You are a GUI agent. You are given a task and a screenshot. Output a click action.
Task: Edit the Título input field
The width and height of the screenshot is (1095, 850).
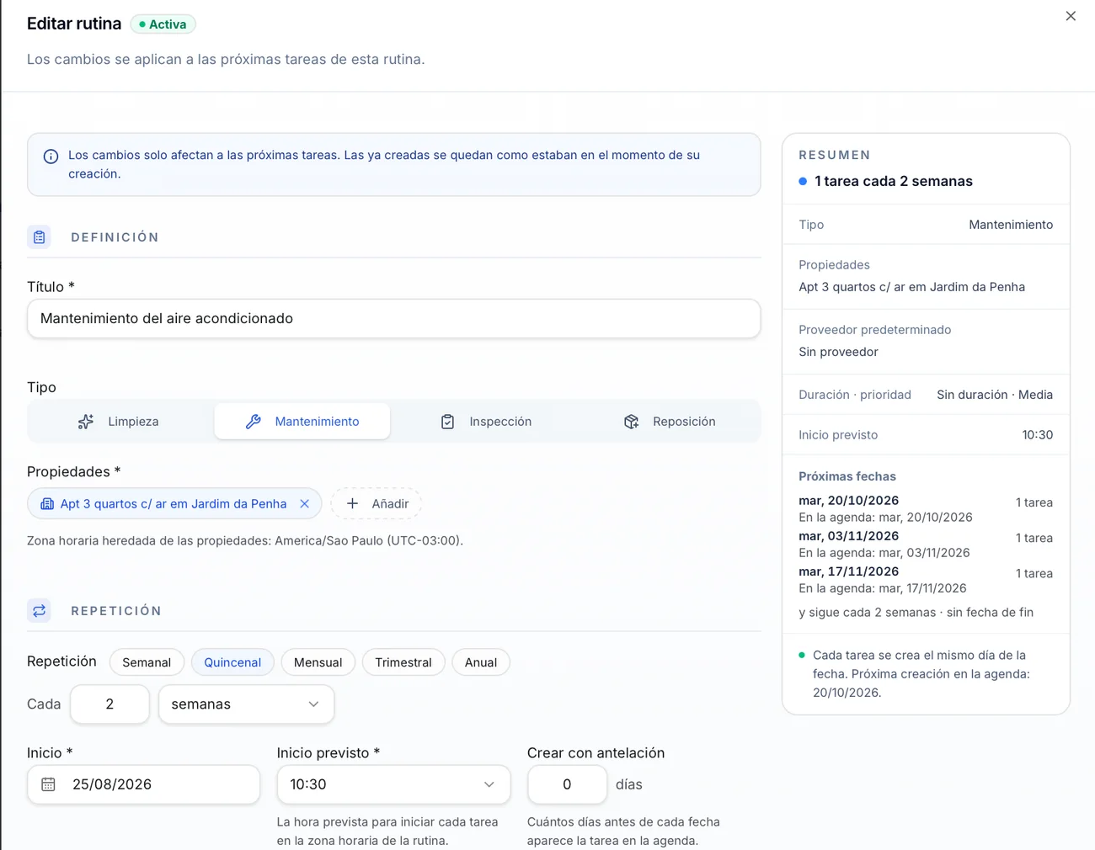[x=394, y=319]
